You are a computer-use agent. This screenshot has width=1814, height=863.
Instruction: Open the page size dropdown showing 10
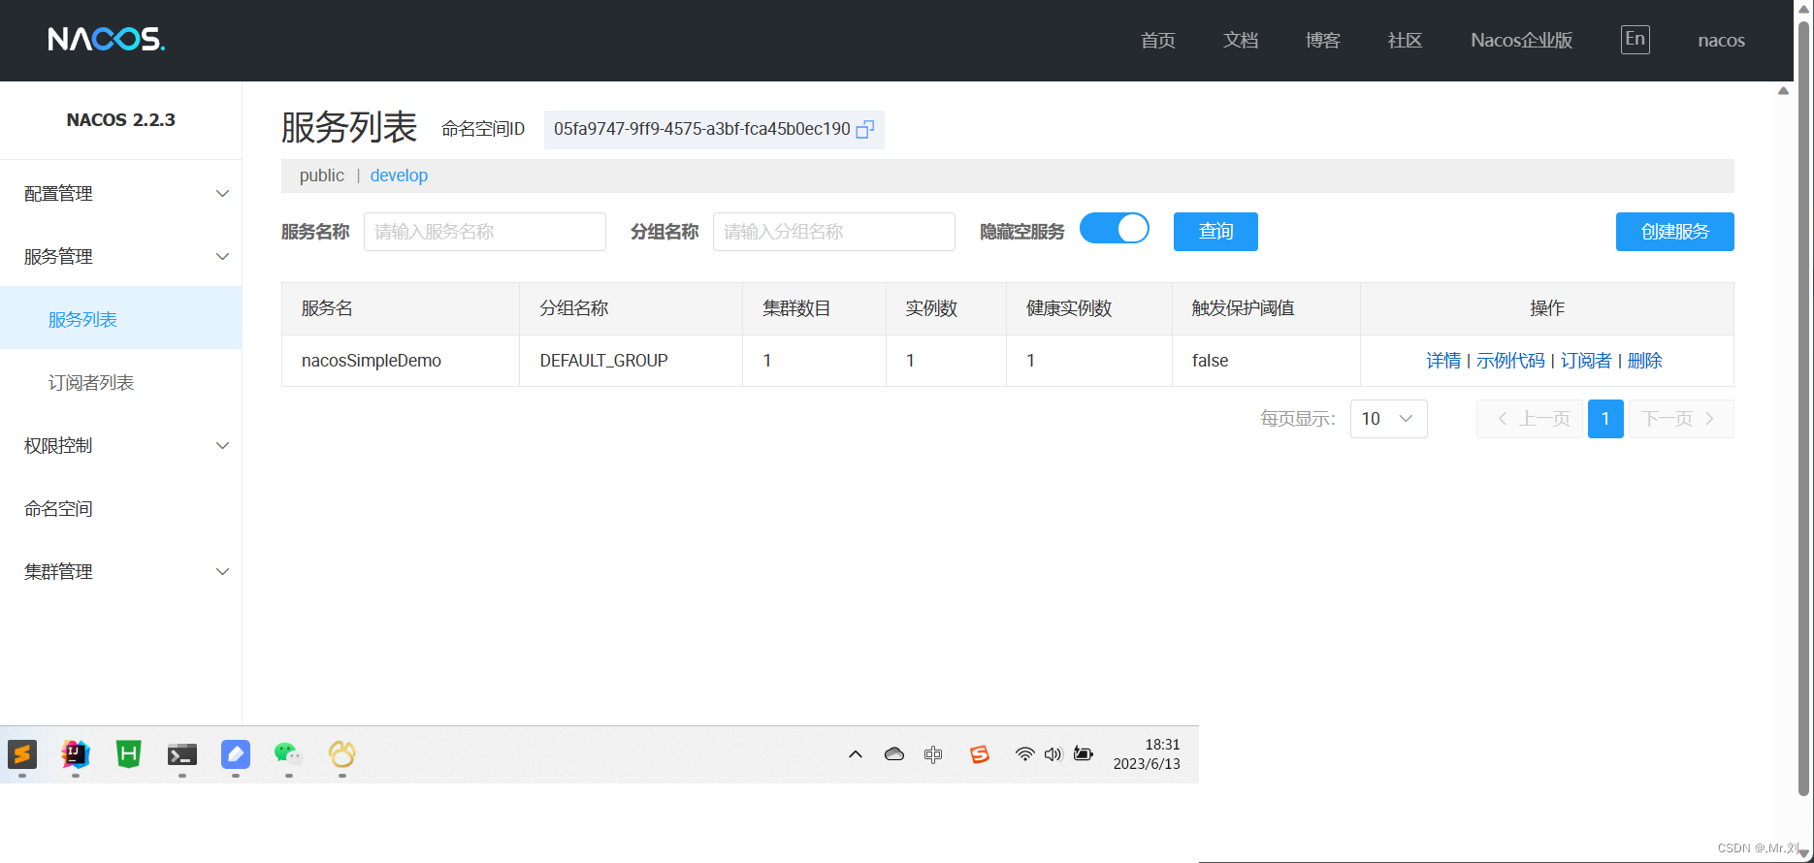tap(1388, 419)
